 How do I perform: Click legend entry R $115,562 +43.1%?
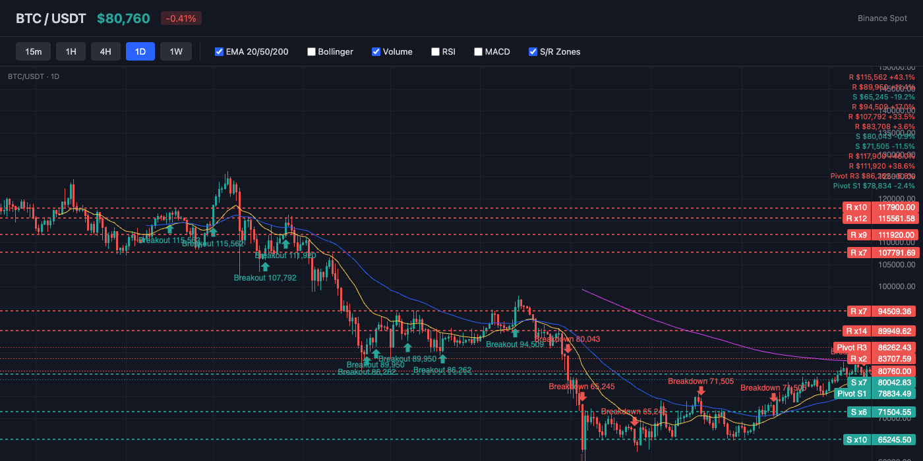882,77
